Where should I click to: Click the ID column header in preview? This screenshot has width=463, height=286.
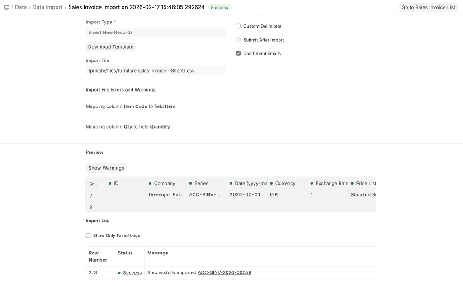[116, 184]
